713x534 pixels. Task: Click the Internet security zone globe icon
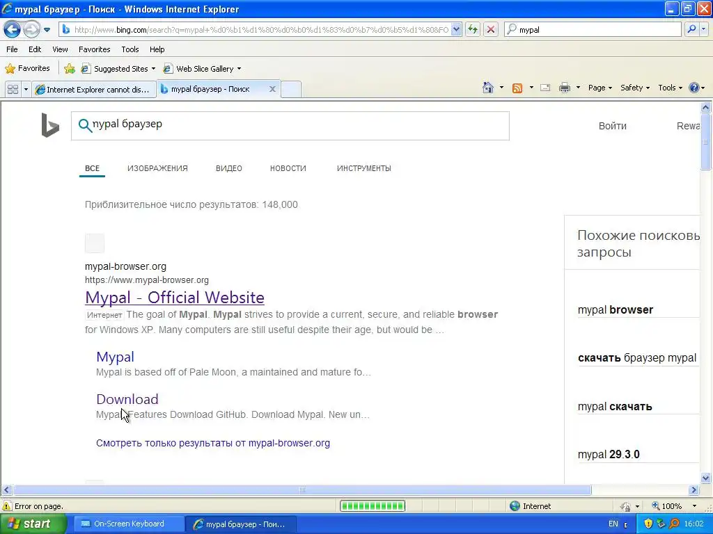(515, 506)
